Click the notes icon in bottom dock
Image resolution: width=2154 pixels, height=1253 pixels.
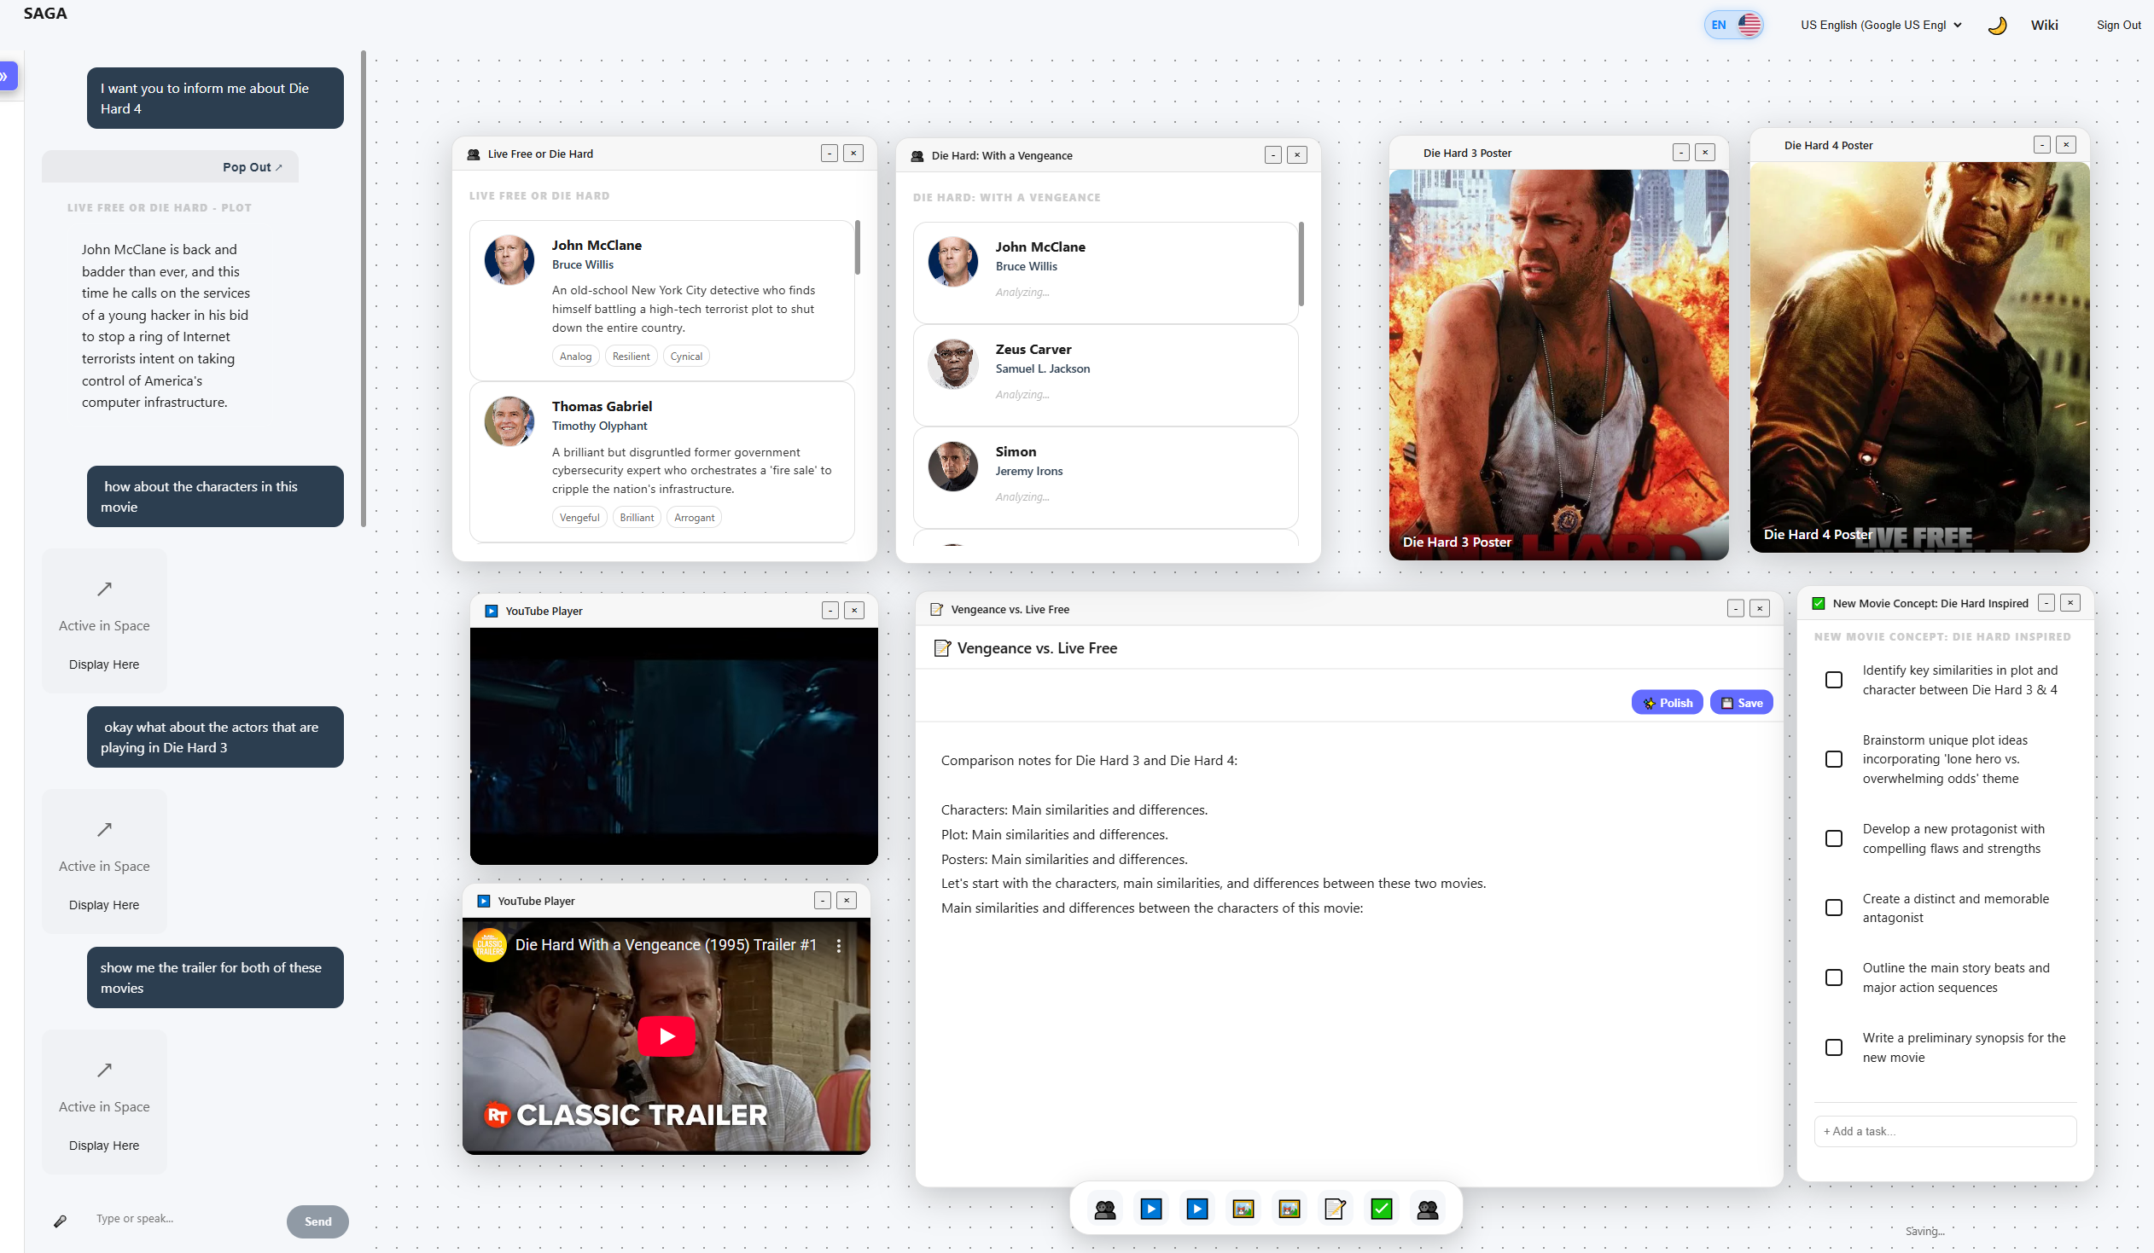point(1334,1209)
